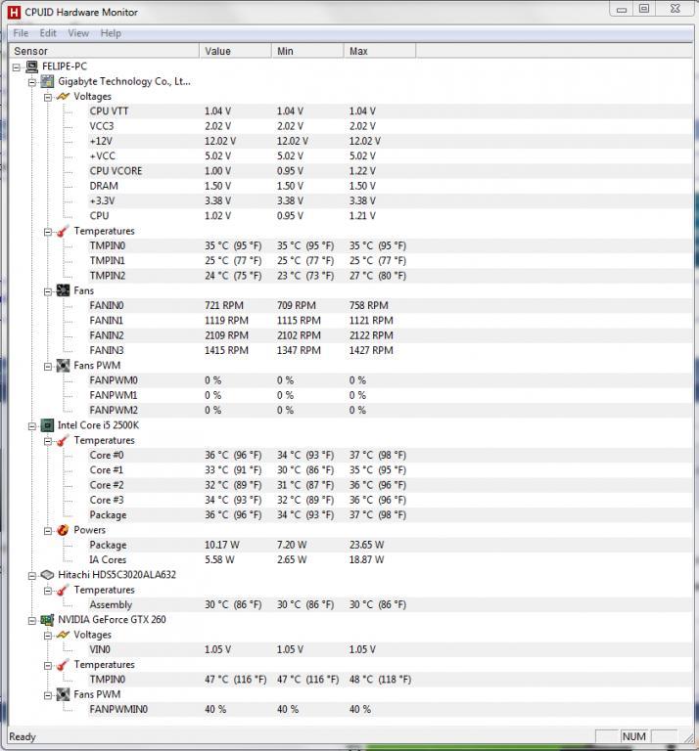Screen dimensions: 699x751
Task: Open the Edit menu
Action: click(x=48, y=33)
